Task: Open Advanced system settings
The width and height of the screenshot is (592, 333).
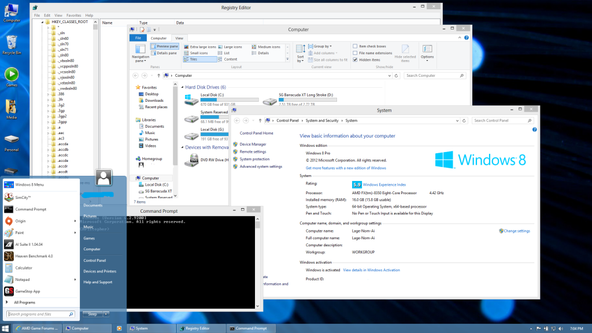Action: [261, 166]
